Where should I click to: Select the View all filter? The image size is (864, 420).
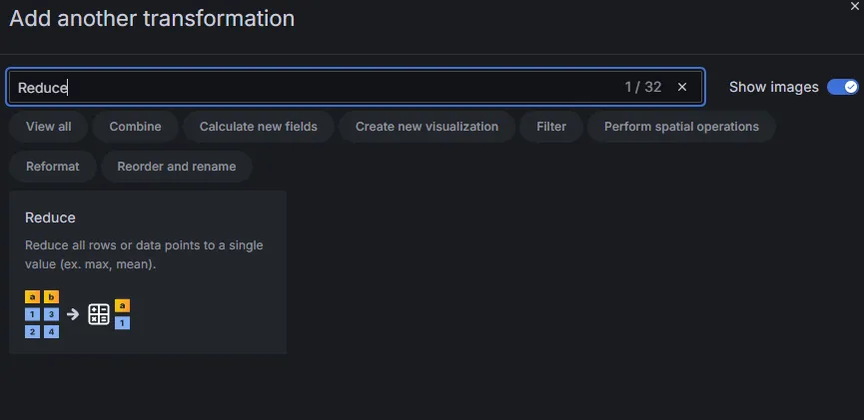[49, 127]
